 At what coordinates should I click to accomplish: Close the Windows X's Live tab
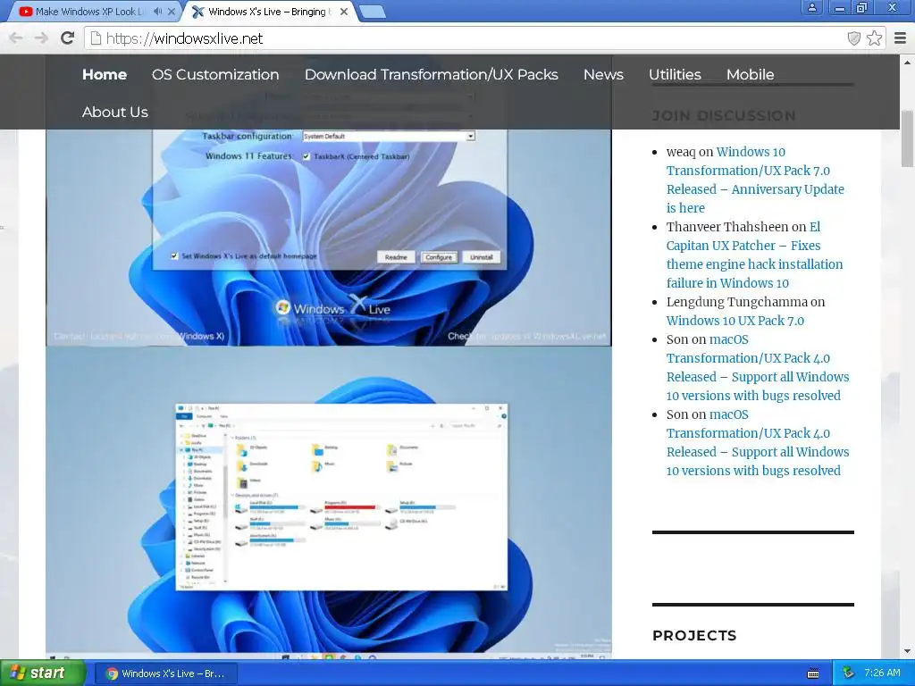point(344,11)
